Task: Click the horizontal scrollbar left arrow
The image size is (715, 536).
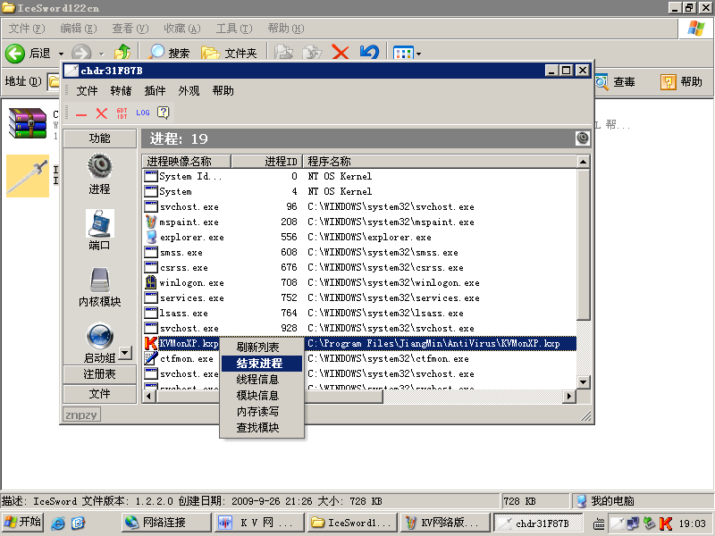Action: point(149,397)
